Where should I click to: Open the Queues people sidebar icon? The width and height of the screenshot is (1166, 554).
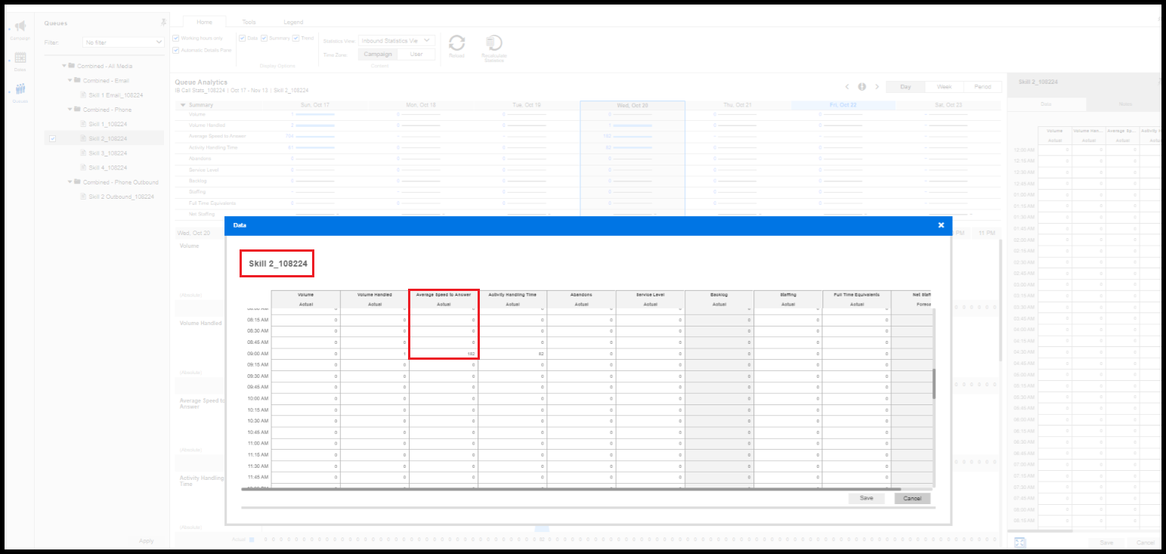pyautogui.click(x=20, y=89)
